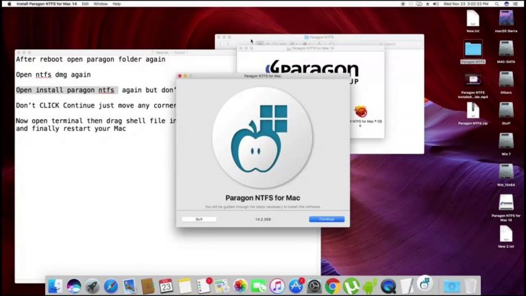
Task: Open App Store in the Dock
Action: (x=296, y=286)
